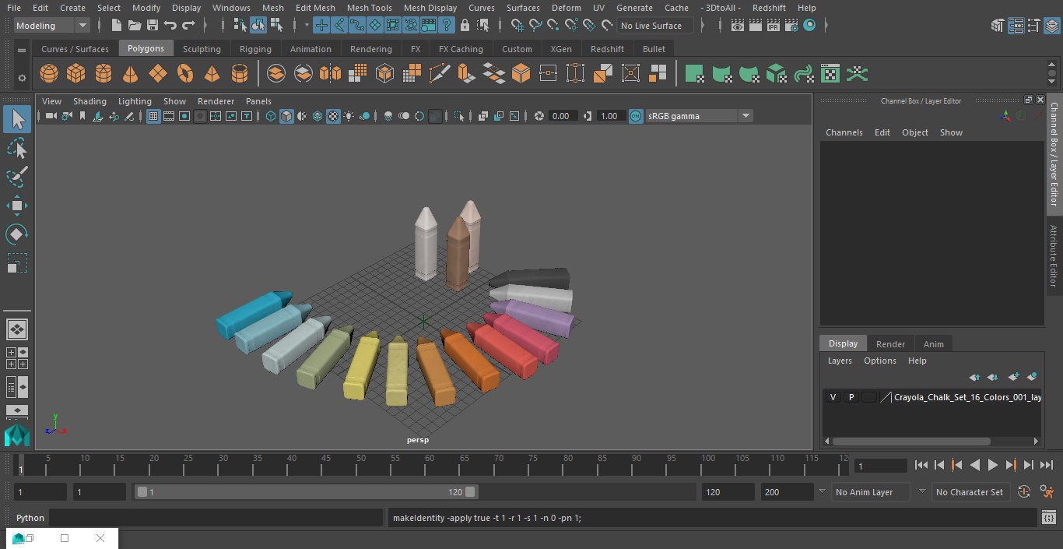Choose the Select tool arrow
The width and height of the screenshot is (1063, 549).
tap(17, 119)
